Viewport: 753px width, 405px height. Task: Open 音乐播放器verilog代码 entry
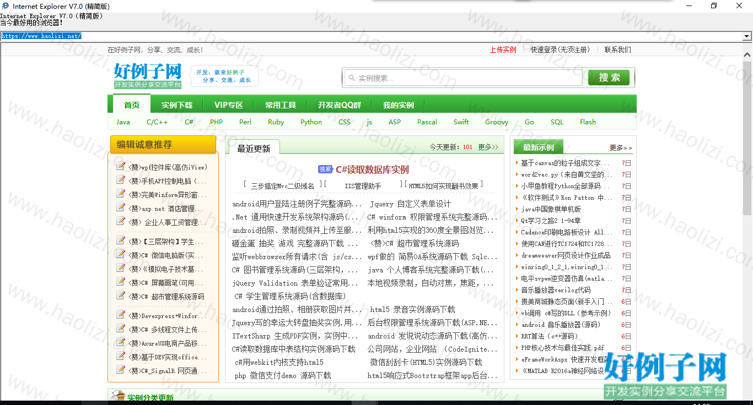[556, 290]
